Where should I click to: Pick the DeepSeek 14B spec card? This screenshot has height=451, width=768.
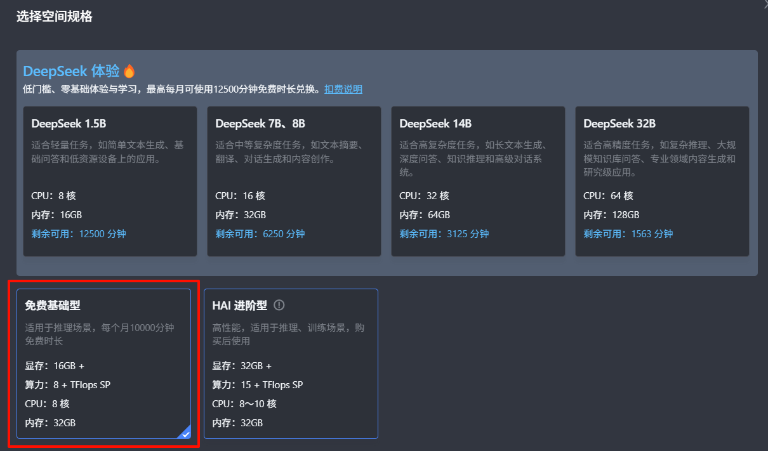[x=478, y=181]
